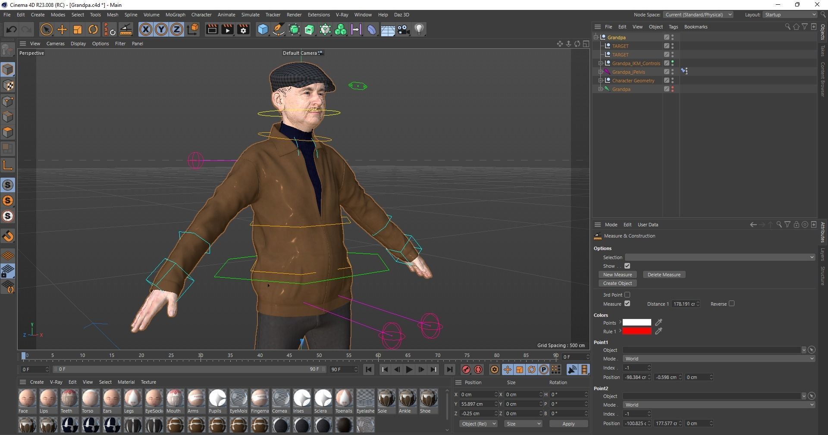The width and height of the screenshot is (828, 435).
Task: Open the MoGraph menu
Action: [x=175, y=15]
